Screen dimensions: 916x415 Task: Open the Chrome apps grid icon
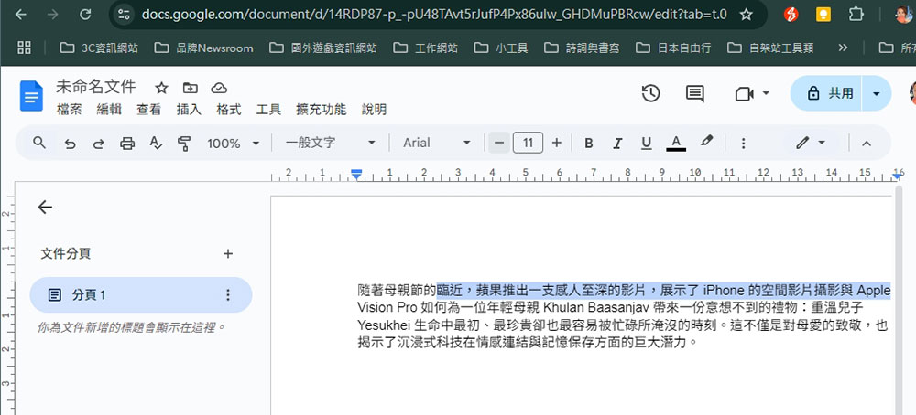click(x=24, y=48)
